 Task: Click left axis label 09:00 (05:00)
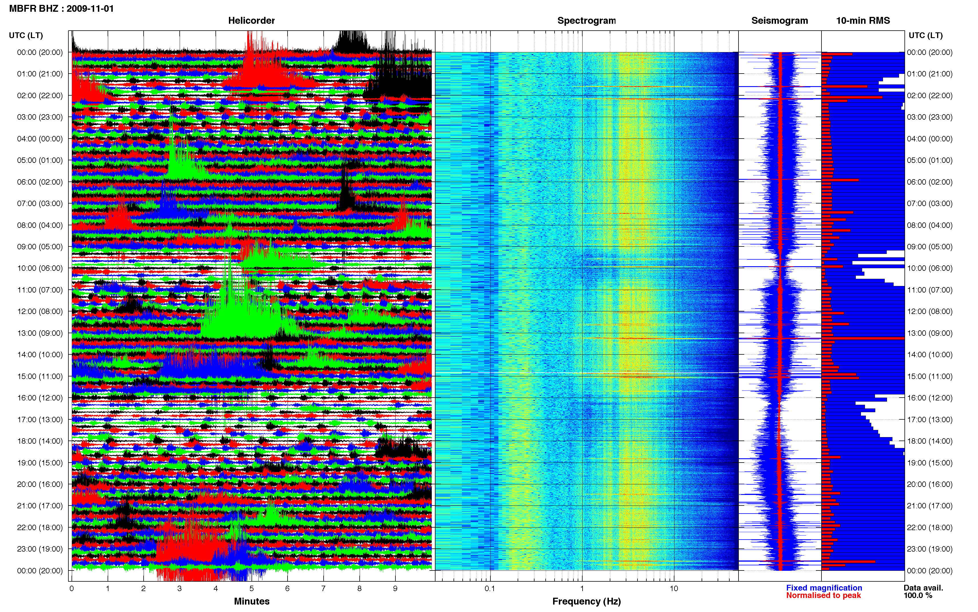(40, 246)
